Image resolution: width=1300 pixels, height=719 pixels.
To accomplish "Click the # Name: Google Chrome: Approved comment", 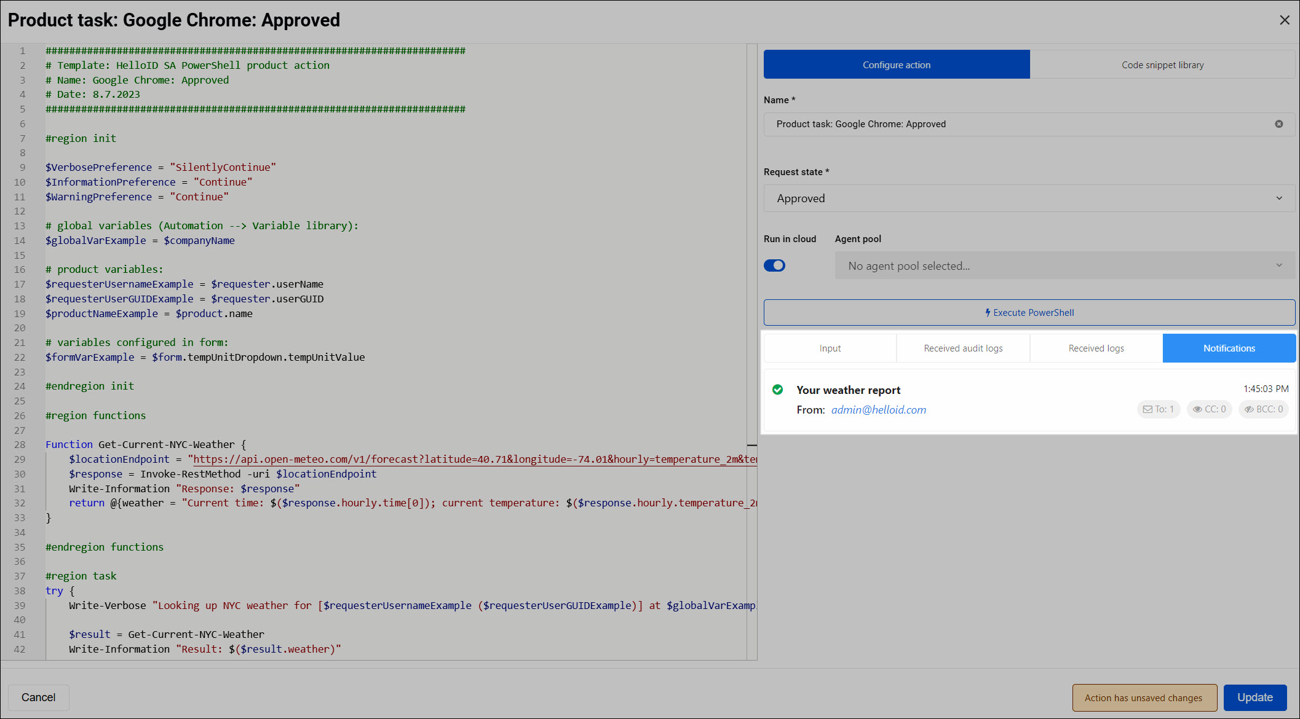I will click(137, 80).
